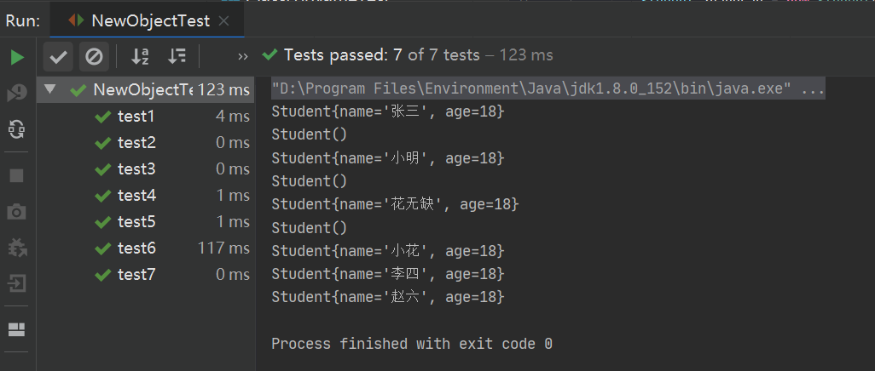
Task: Sort tests alphabetically
Action: coord(140,57)
